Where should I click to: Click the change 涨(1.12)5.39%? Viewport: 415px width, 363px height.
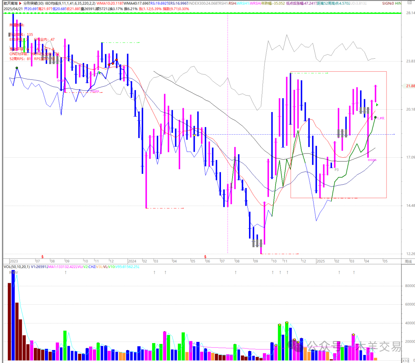click(x=150, y=9)
